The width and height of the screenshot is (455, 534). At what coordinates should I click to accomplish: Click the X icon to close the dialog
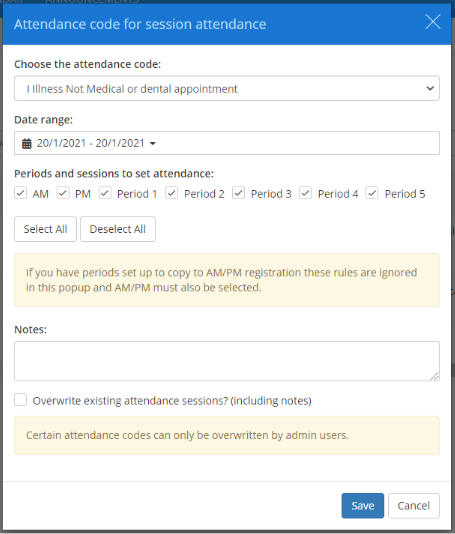(432, 22)
